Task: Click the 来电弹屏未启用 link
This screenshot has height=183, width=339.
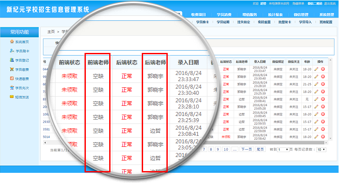Action: [x=279, y=4]
